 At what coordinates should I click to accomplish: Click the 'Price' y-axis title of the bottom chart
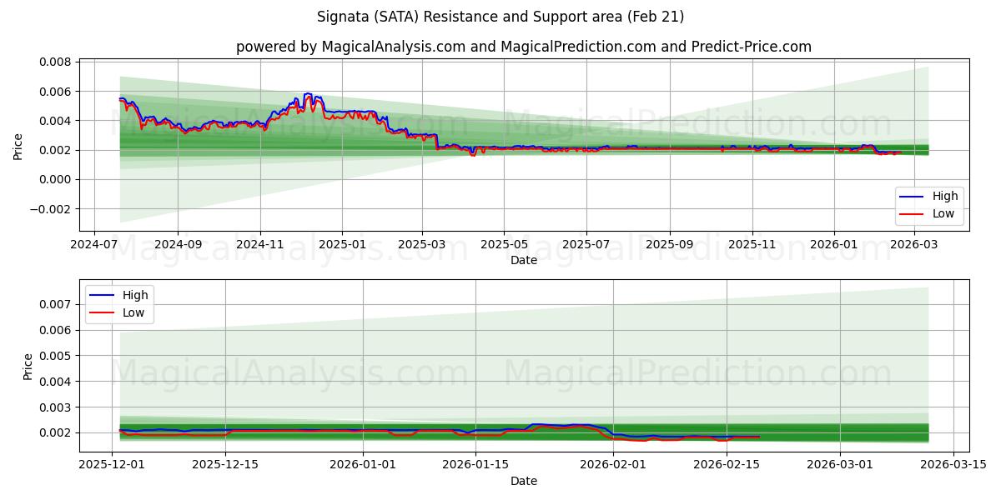pyautogui.click(x=28, y=366)
